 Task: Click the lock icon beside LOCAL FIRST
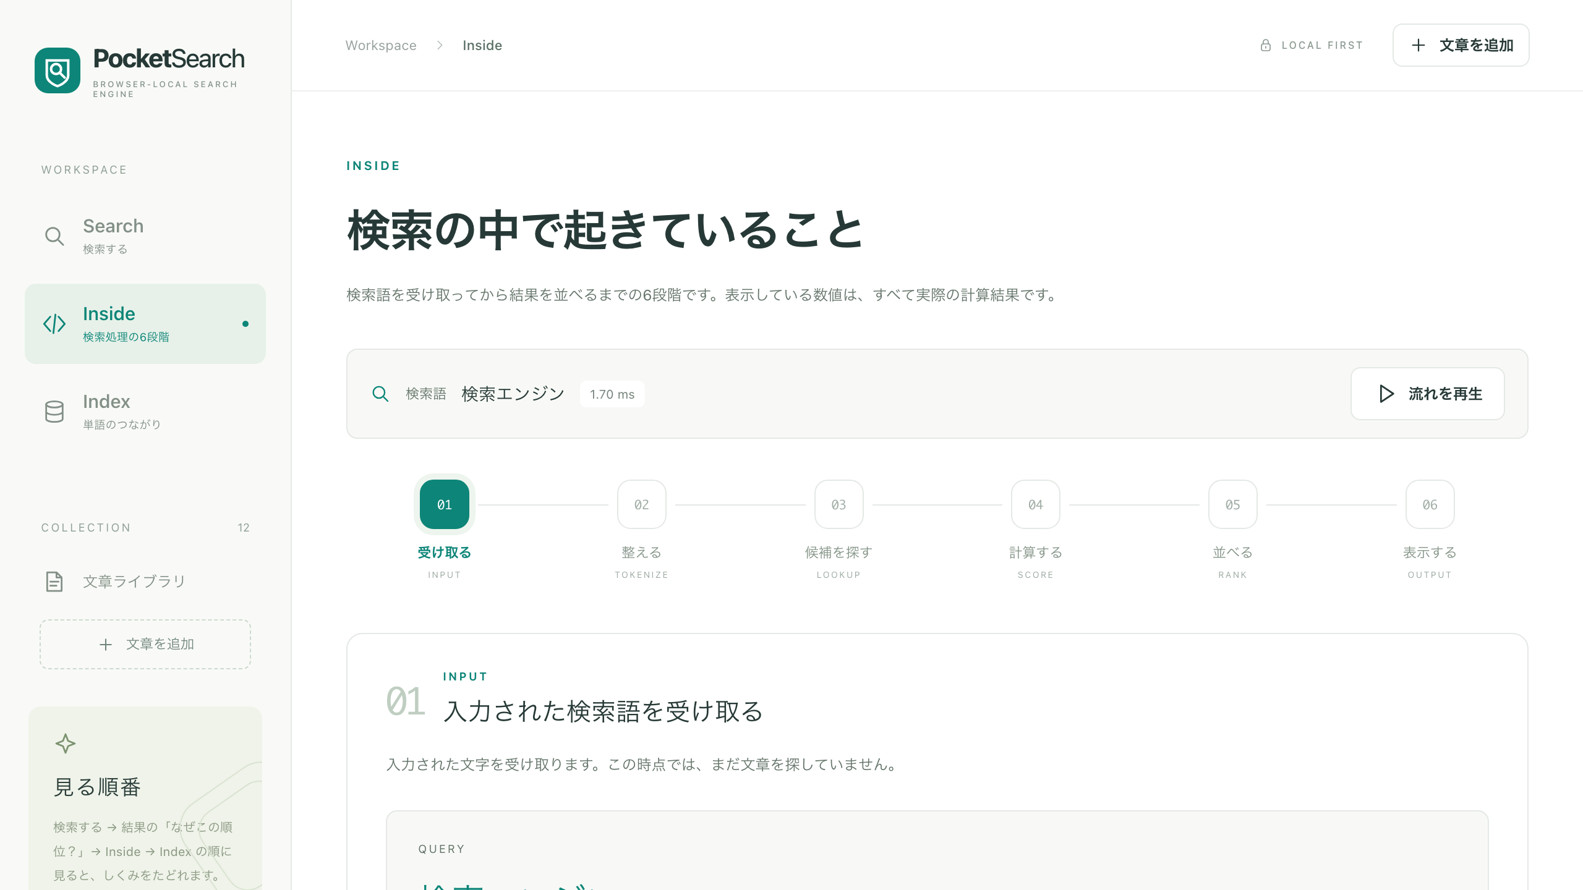1266,45
